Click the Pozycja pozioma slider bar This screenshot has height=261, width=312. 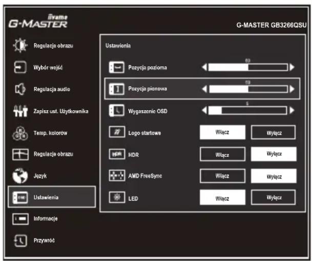pyautogui.click(x=248, y=67)
